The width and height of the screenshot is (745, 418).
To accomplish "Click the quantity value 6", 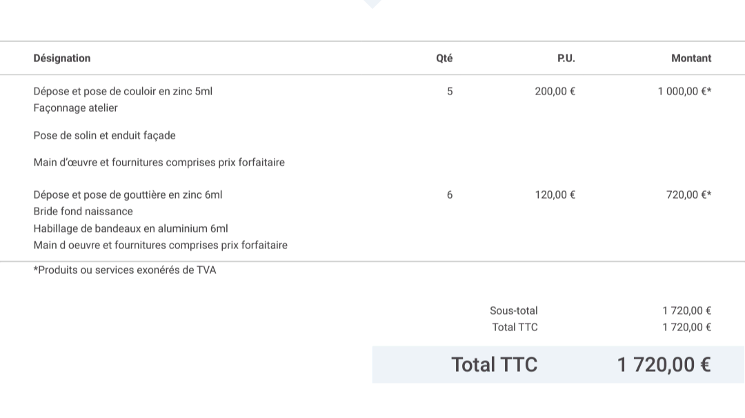I will pos(450,195).
